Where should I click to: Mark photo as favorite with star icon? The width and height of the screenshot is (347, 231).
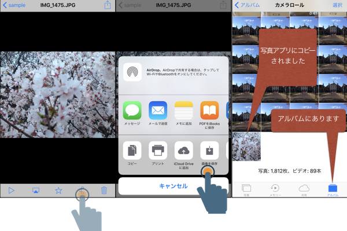58,191
